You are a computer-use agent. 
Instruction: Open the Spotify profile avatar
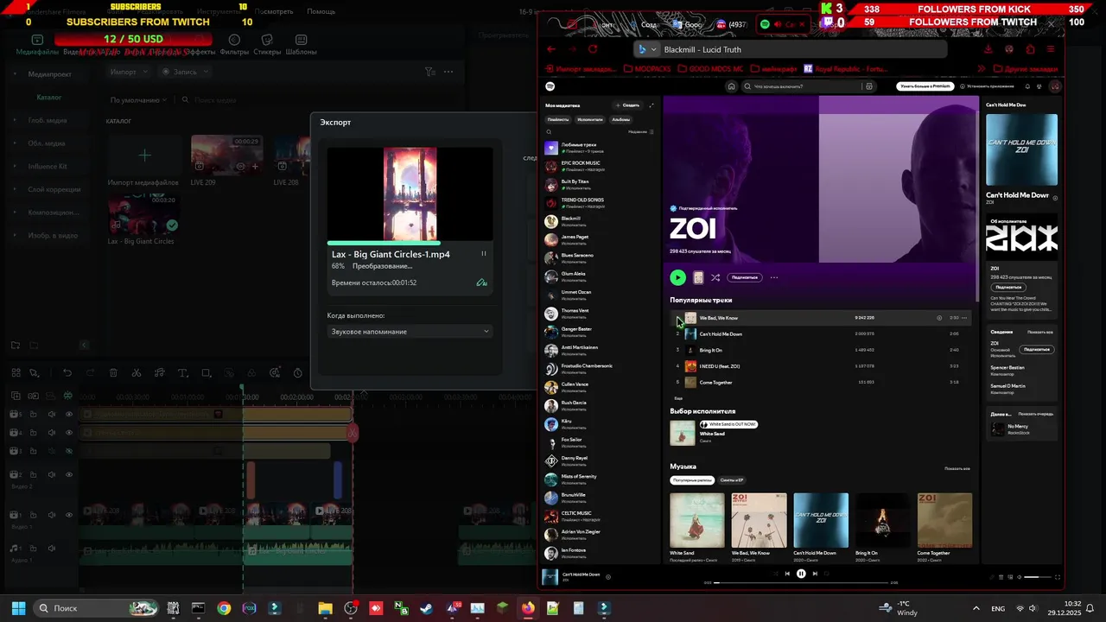(x=1055, y=86)
